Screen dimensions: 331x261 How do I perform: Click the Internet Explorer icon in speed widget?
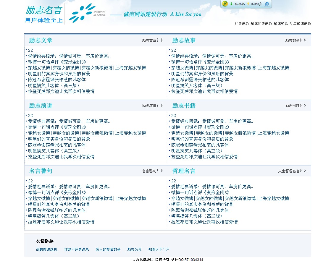(x=267, y=4)
